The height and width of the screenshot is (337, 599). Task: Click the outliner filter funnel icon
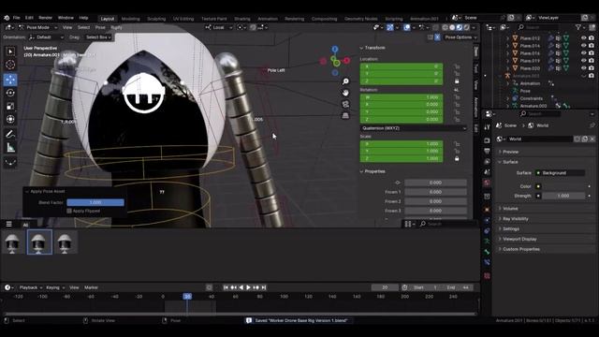578,27
